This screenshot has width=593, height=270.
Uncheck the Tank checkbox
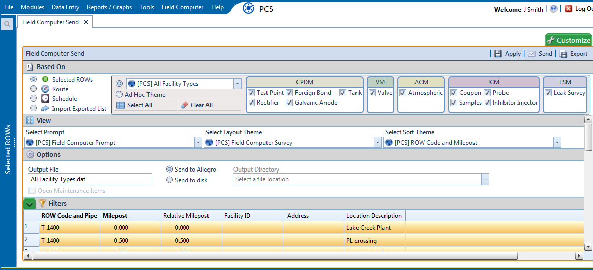343,93
